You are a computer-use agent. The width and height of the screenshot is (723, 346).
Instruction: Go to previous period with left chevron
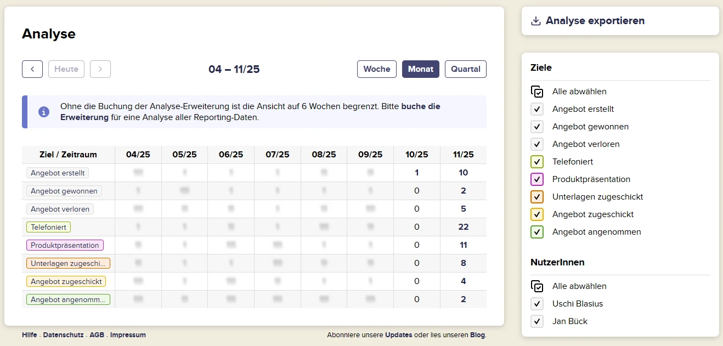pyautogui.click(x=32, y=69)
